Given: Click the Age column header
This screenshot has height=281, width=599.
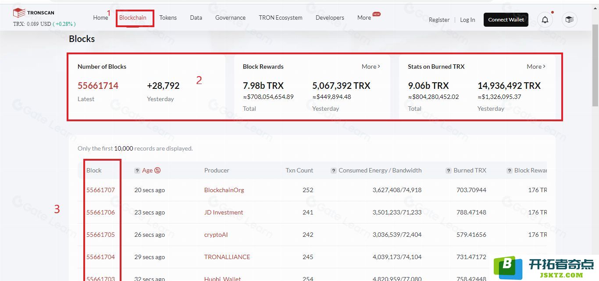Looking at the screenshot, I should [147, 170].
